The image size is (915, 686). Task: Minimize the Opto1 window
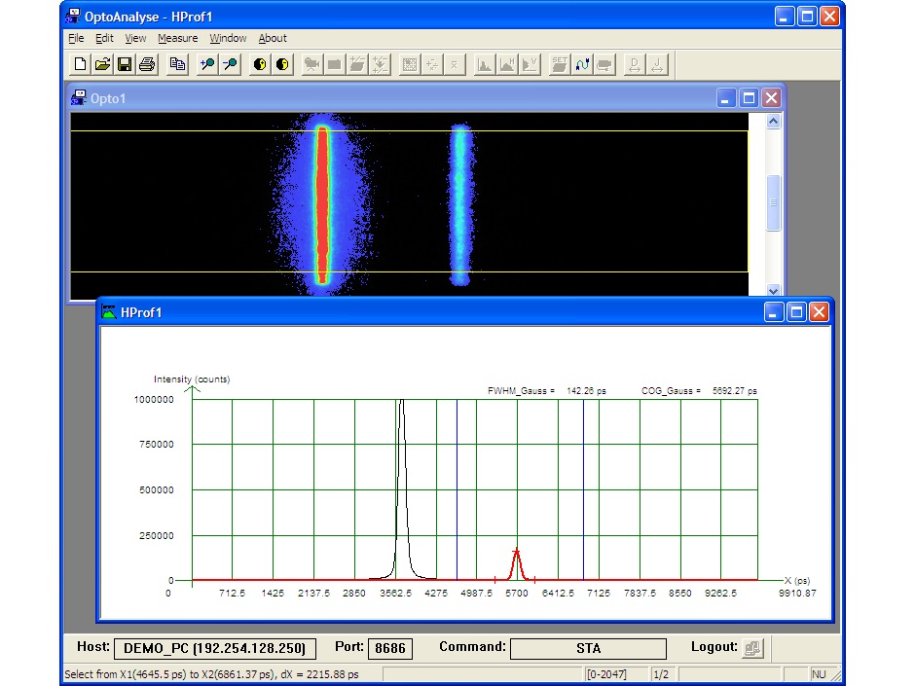pos(725,98)
